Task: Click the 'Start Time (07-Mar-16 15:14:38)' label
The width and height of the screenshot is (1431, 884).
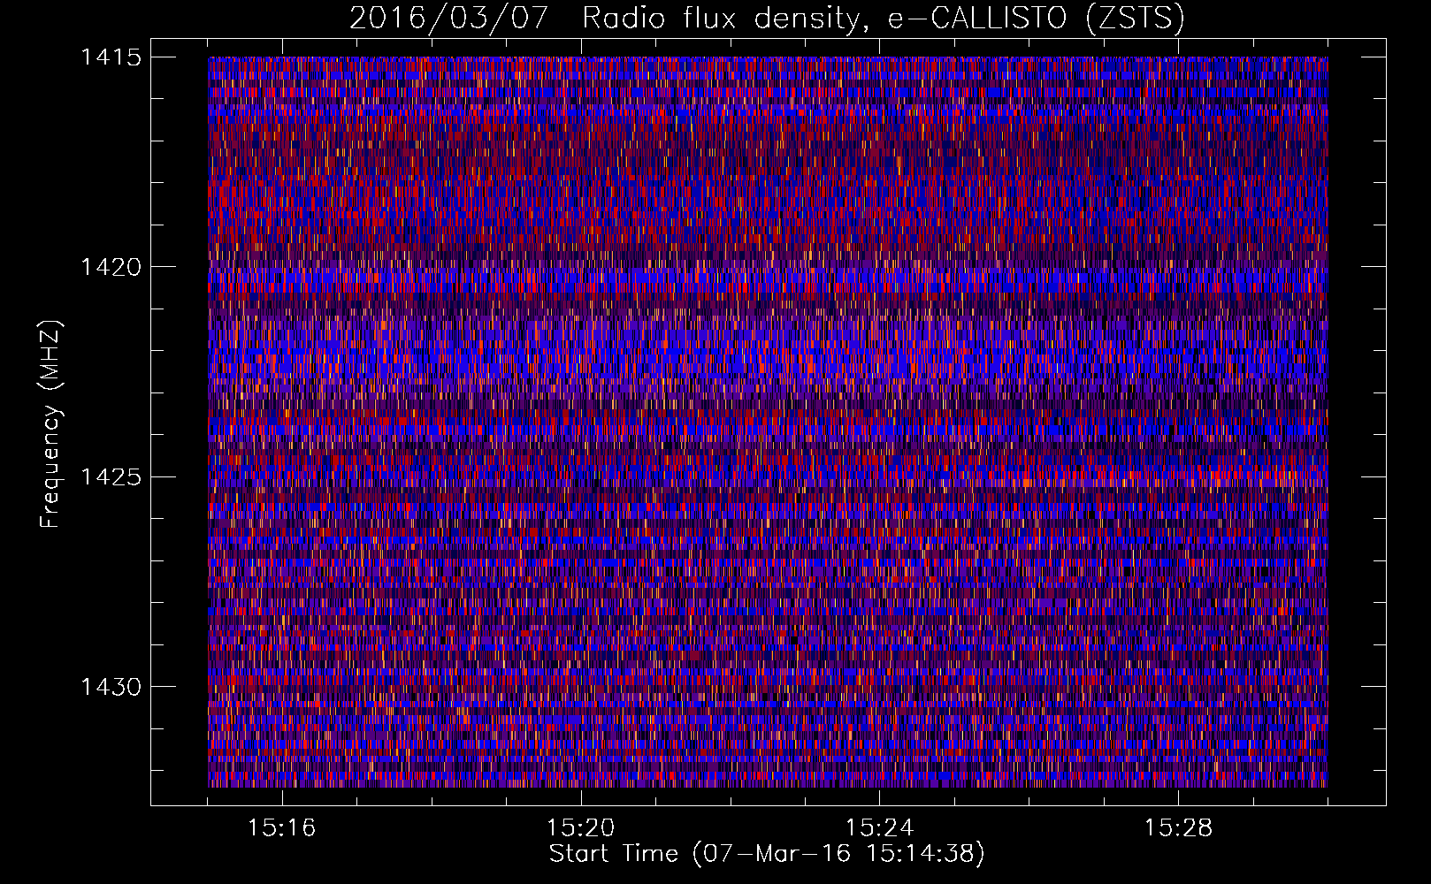Action: coord(767,855)
